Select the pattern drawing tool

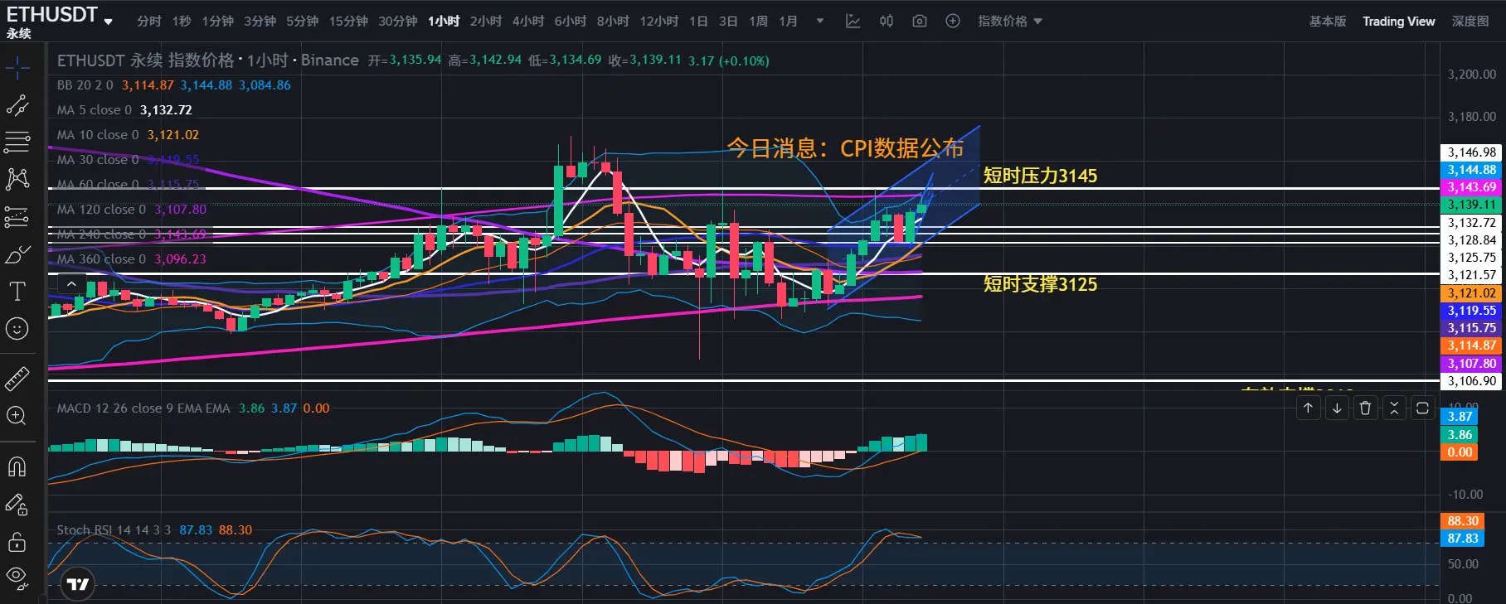tap(17, 179)
